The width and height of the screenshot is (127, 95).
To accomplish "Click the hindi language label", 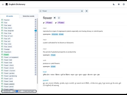I will (45, 72).
